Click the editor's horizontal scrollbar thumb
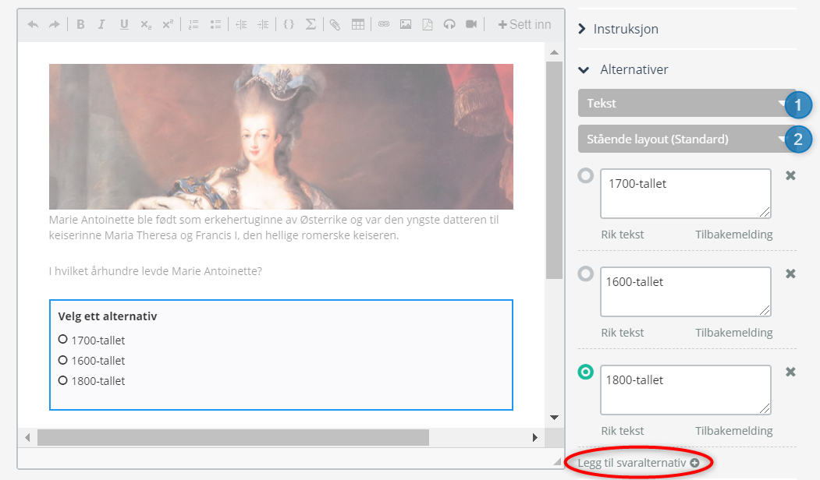This screenshot has height=480, width=820. pyautogui.click(x=233, y=437)
